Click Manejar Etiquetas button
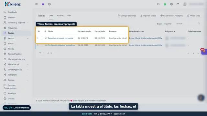The width and height of the screenshot is (207, 116). tap(127, 16)
